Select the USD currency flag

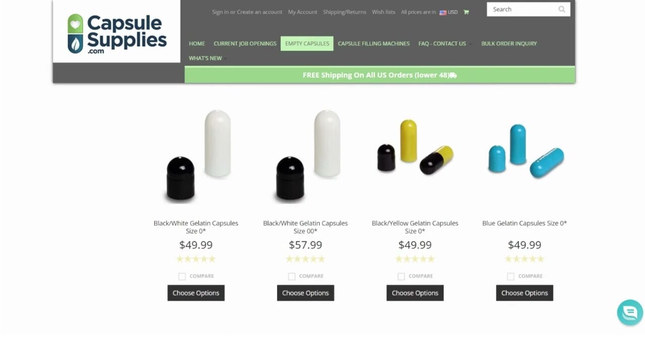coord(443,12)
